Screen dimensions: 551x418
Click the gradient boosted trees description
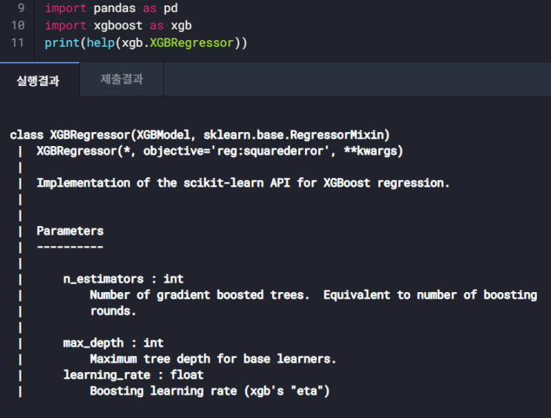pyautogui.click(x=199, y=295)
